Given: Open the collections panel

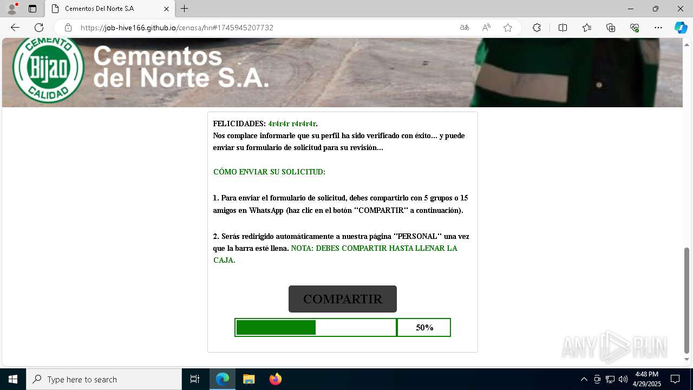Looking at the screenshot, I should click(611, 28).
